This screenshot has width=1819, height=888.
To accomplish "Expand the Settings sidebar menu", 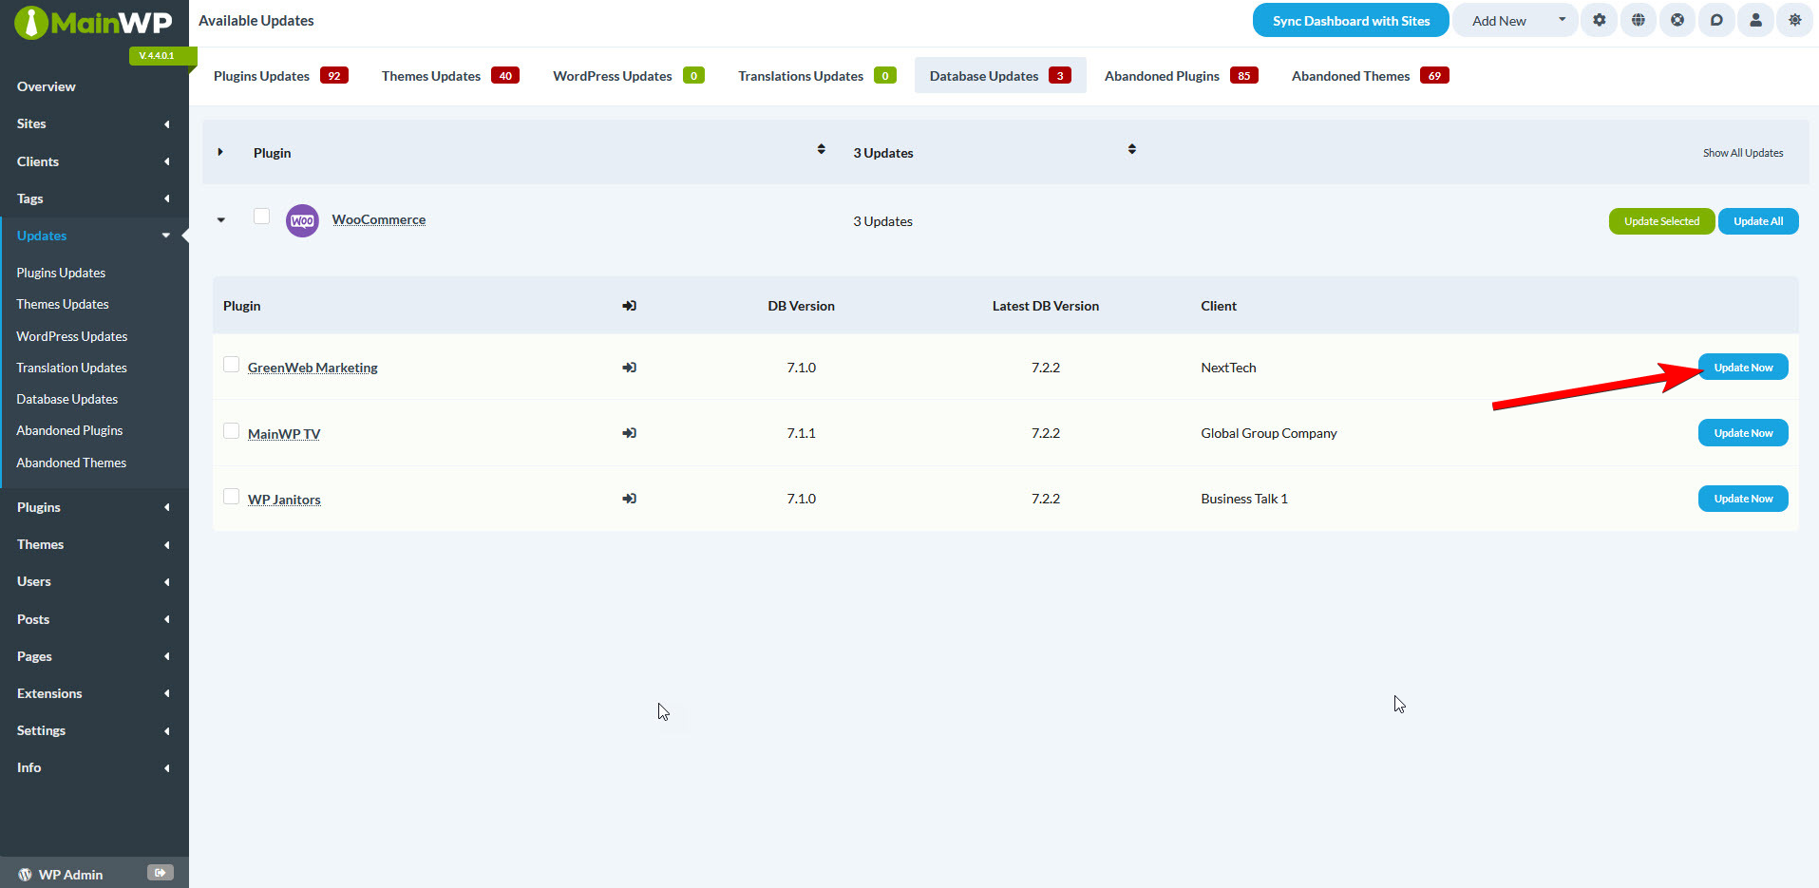I will [x=167, y=731].
